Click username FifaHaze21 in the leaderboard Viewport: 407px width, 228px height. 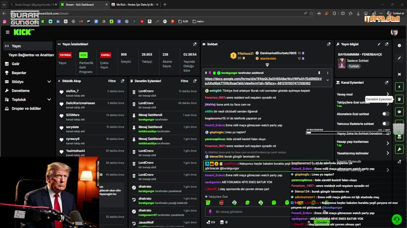(x=245, y=54)
